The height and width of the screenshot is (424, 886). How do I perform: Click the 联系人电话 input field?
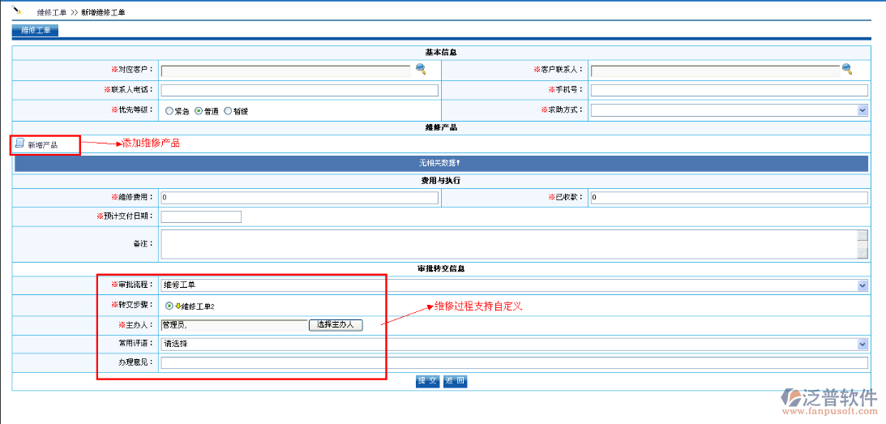coord(299,91)
